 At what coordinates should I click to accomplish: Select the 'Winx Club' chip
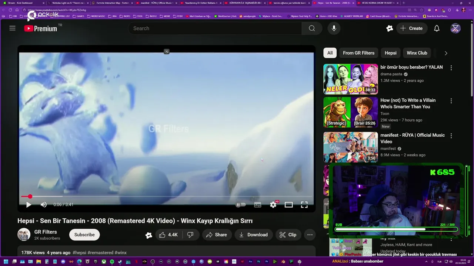(417, 53)
